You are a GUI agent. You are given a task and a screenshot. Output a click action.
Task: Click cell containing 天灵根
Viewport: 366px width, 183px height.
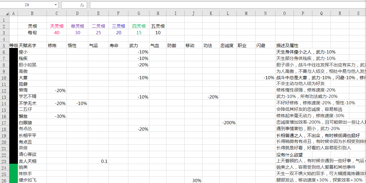[57, 26]
